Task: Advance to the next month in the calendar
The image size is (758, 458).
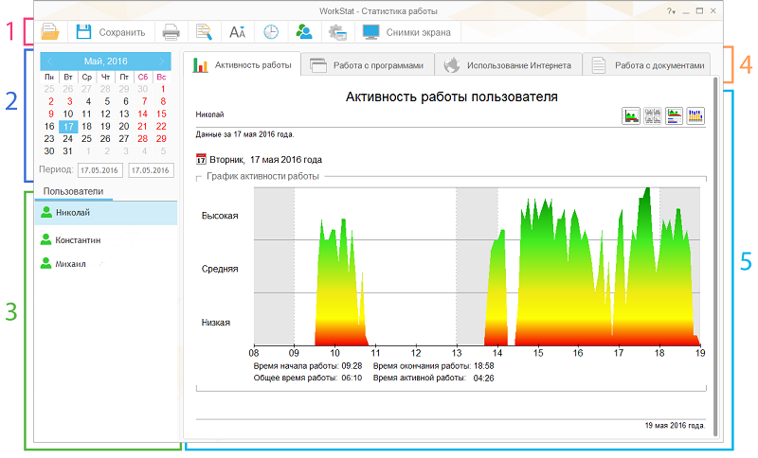Action: click(161, 62)
